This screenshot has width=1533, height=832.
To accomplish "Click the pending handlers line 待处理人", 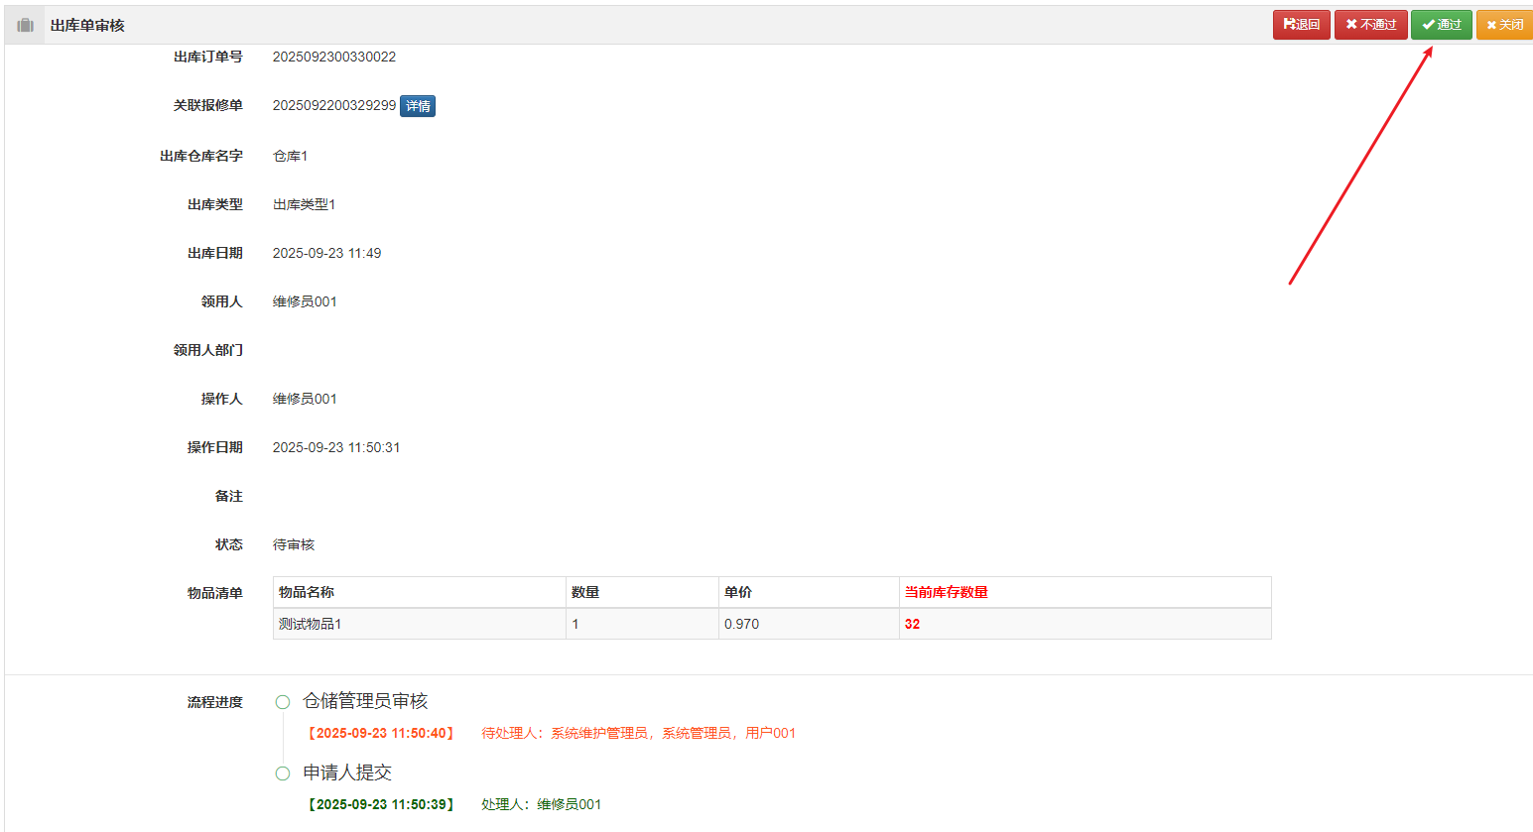I will 639,733.
